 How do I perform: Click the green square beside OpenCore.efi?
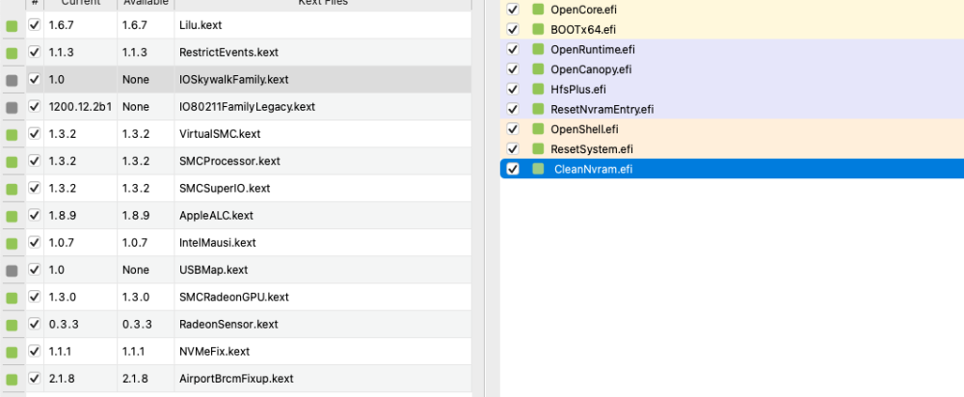tap(539, 10)
